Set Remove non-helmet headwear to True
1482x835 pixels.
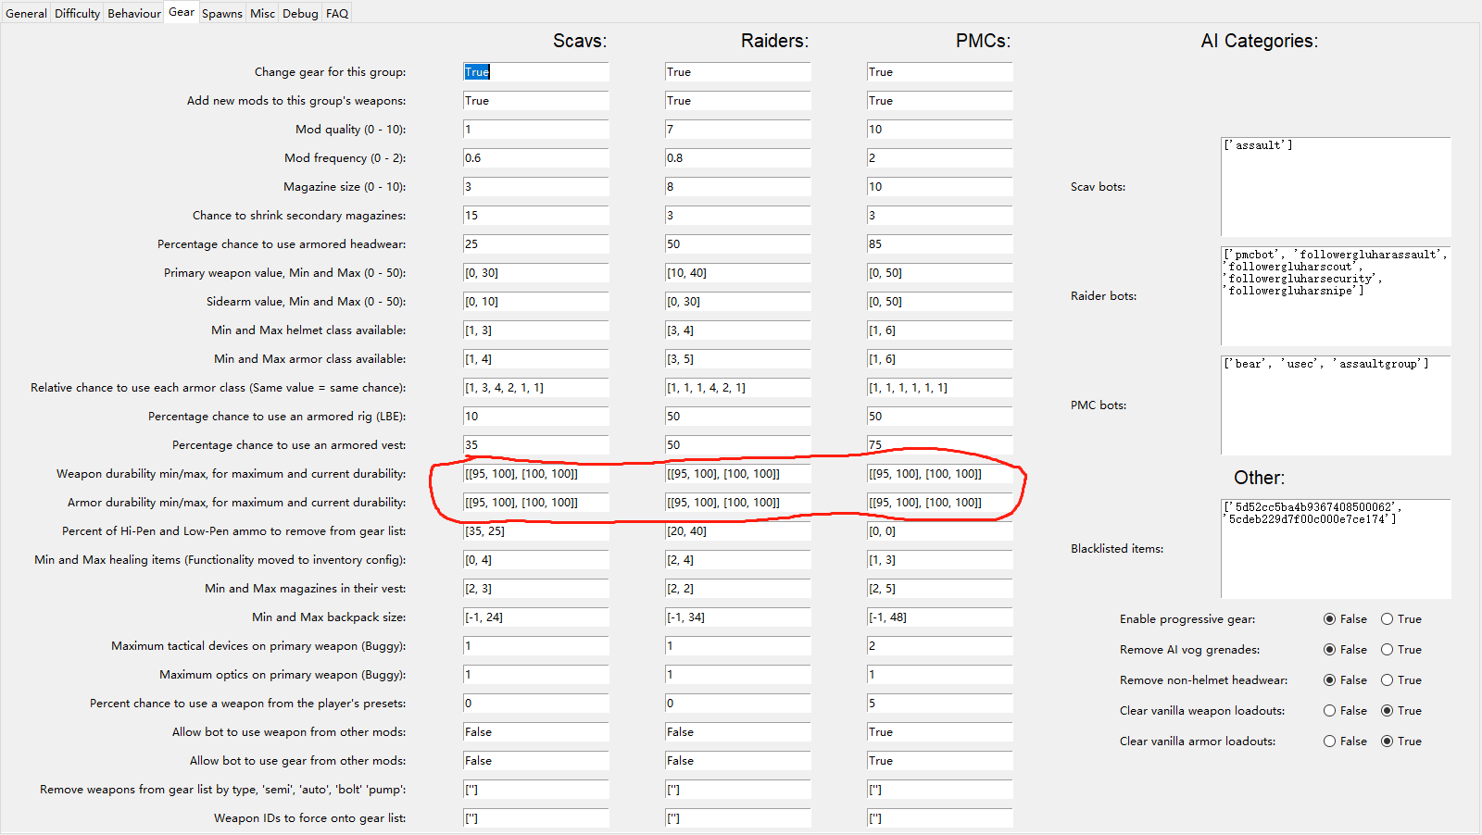pos(1387,680)
